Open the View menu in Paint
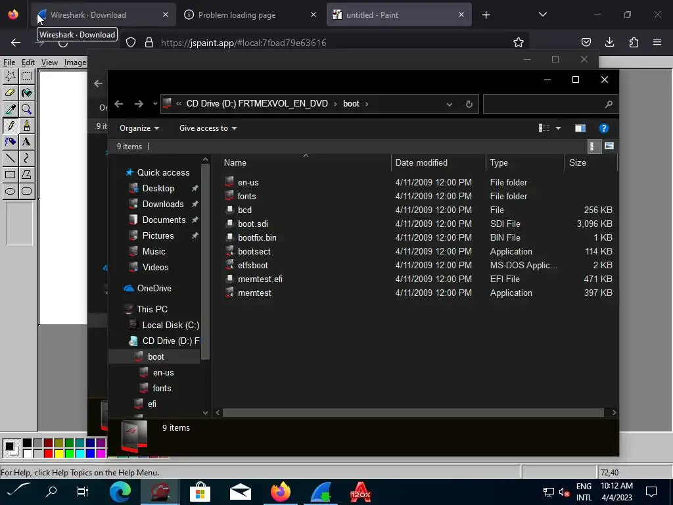Image resolution: width=673 pixels, height=505 pixels. point(49,62)
